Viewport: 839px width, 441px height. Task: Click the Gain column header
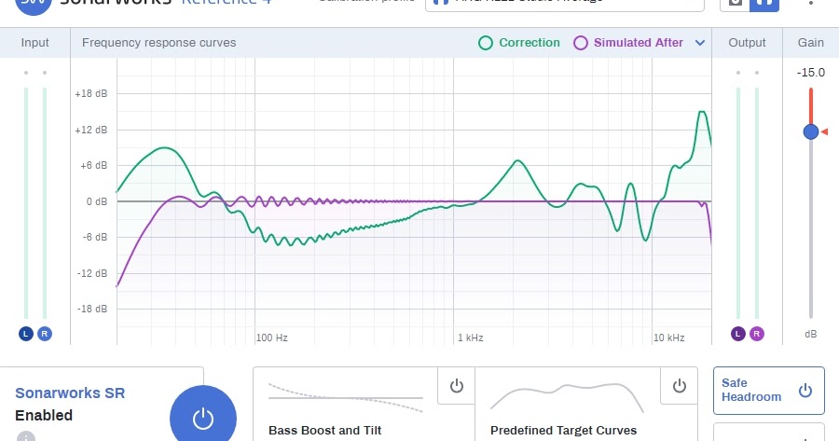click(811, 43)
